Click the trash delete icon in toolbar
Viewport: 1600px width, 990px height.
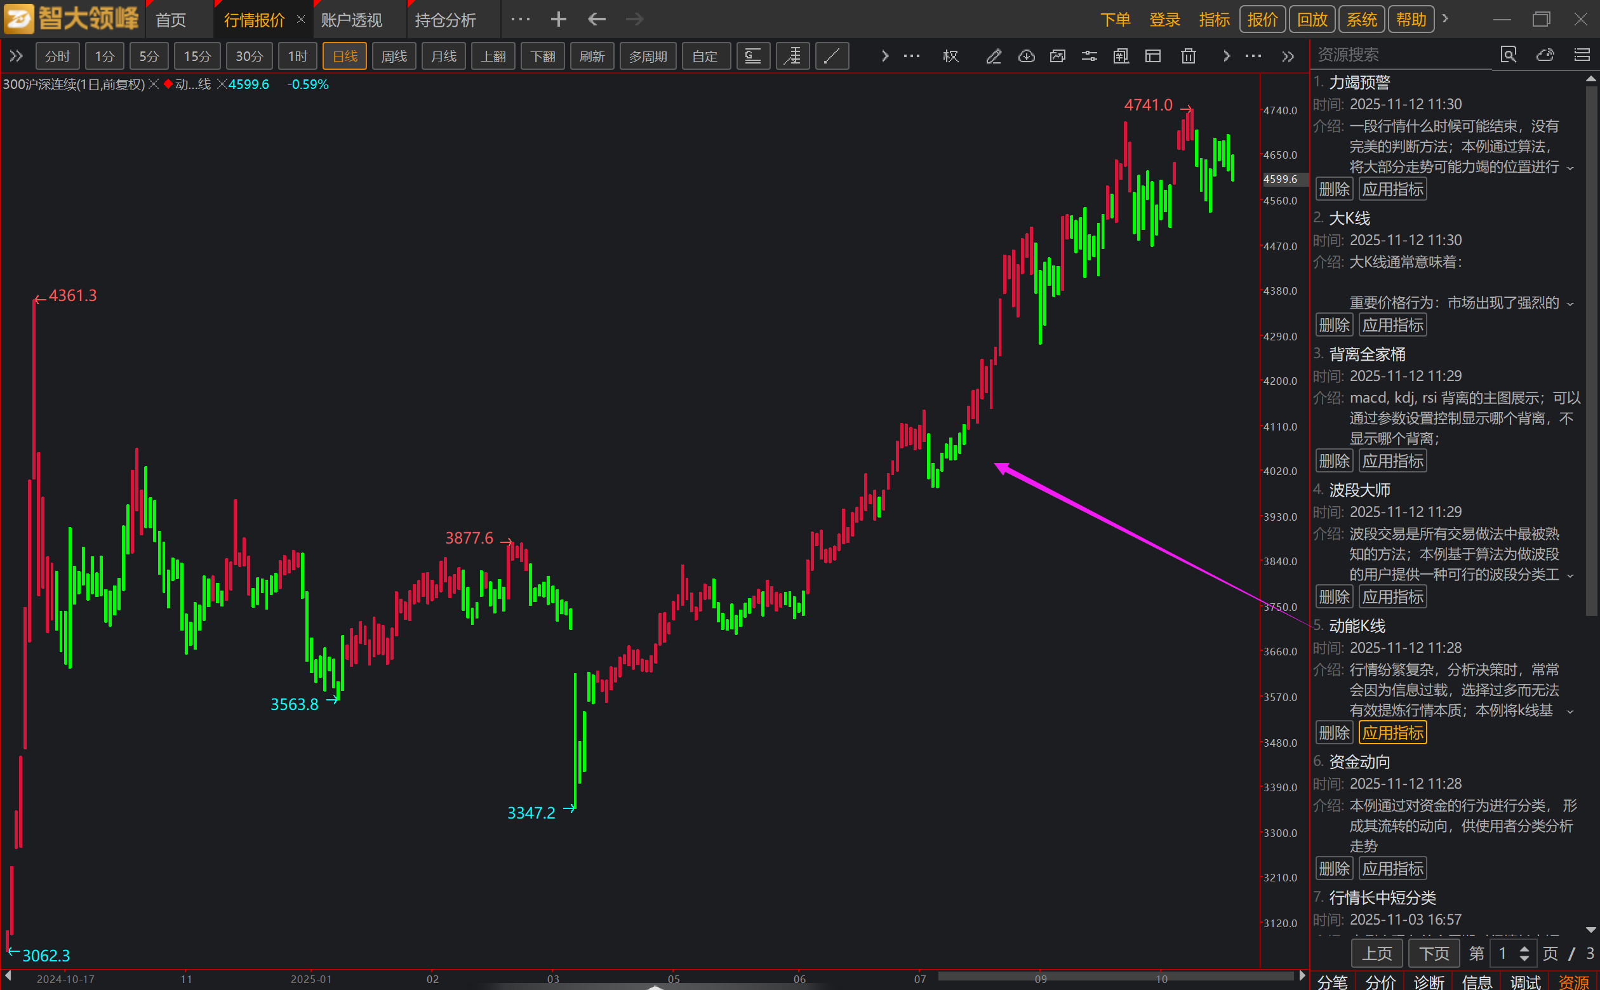pos(1188,57)
